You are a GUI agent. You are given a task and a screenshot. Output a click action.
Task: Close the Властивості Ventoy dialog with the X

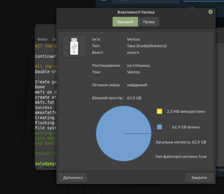(x=210, y=12)
